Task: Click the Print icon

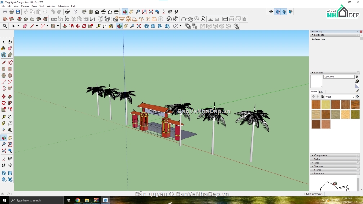Action: 67,12
